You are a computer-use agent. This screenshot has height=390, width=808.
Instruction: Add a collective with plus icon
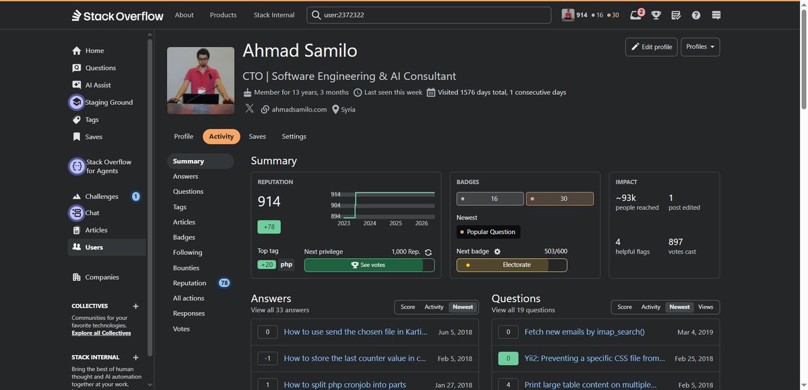coord(135,306)
